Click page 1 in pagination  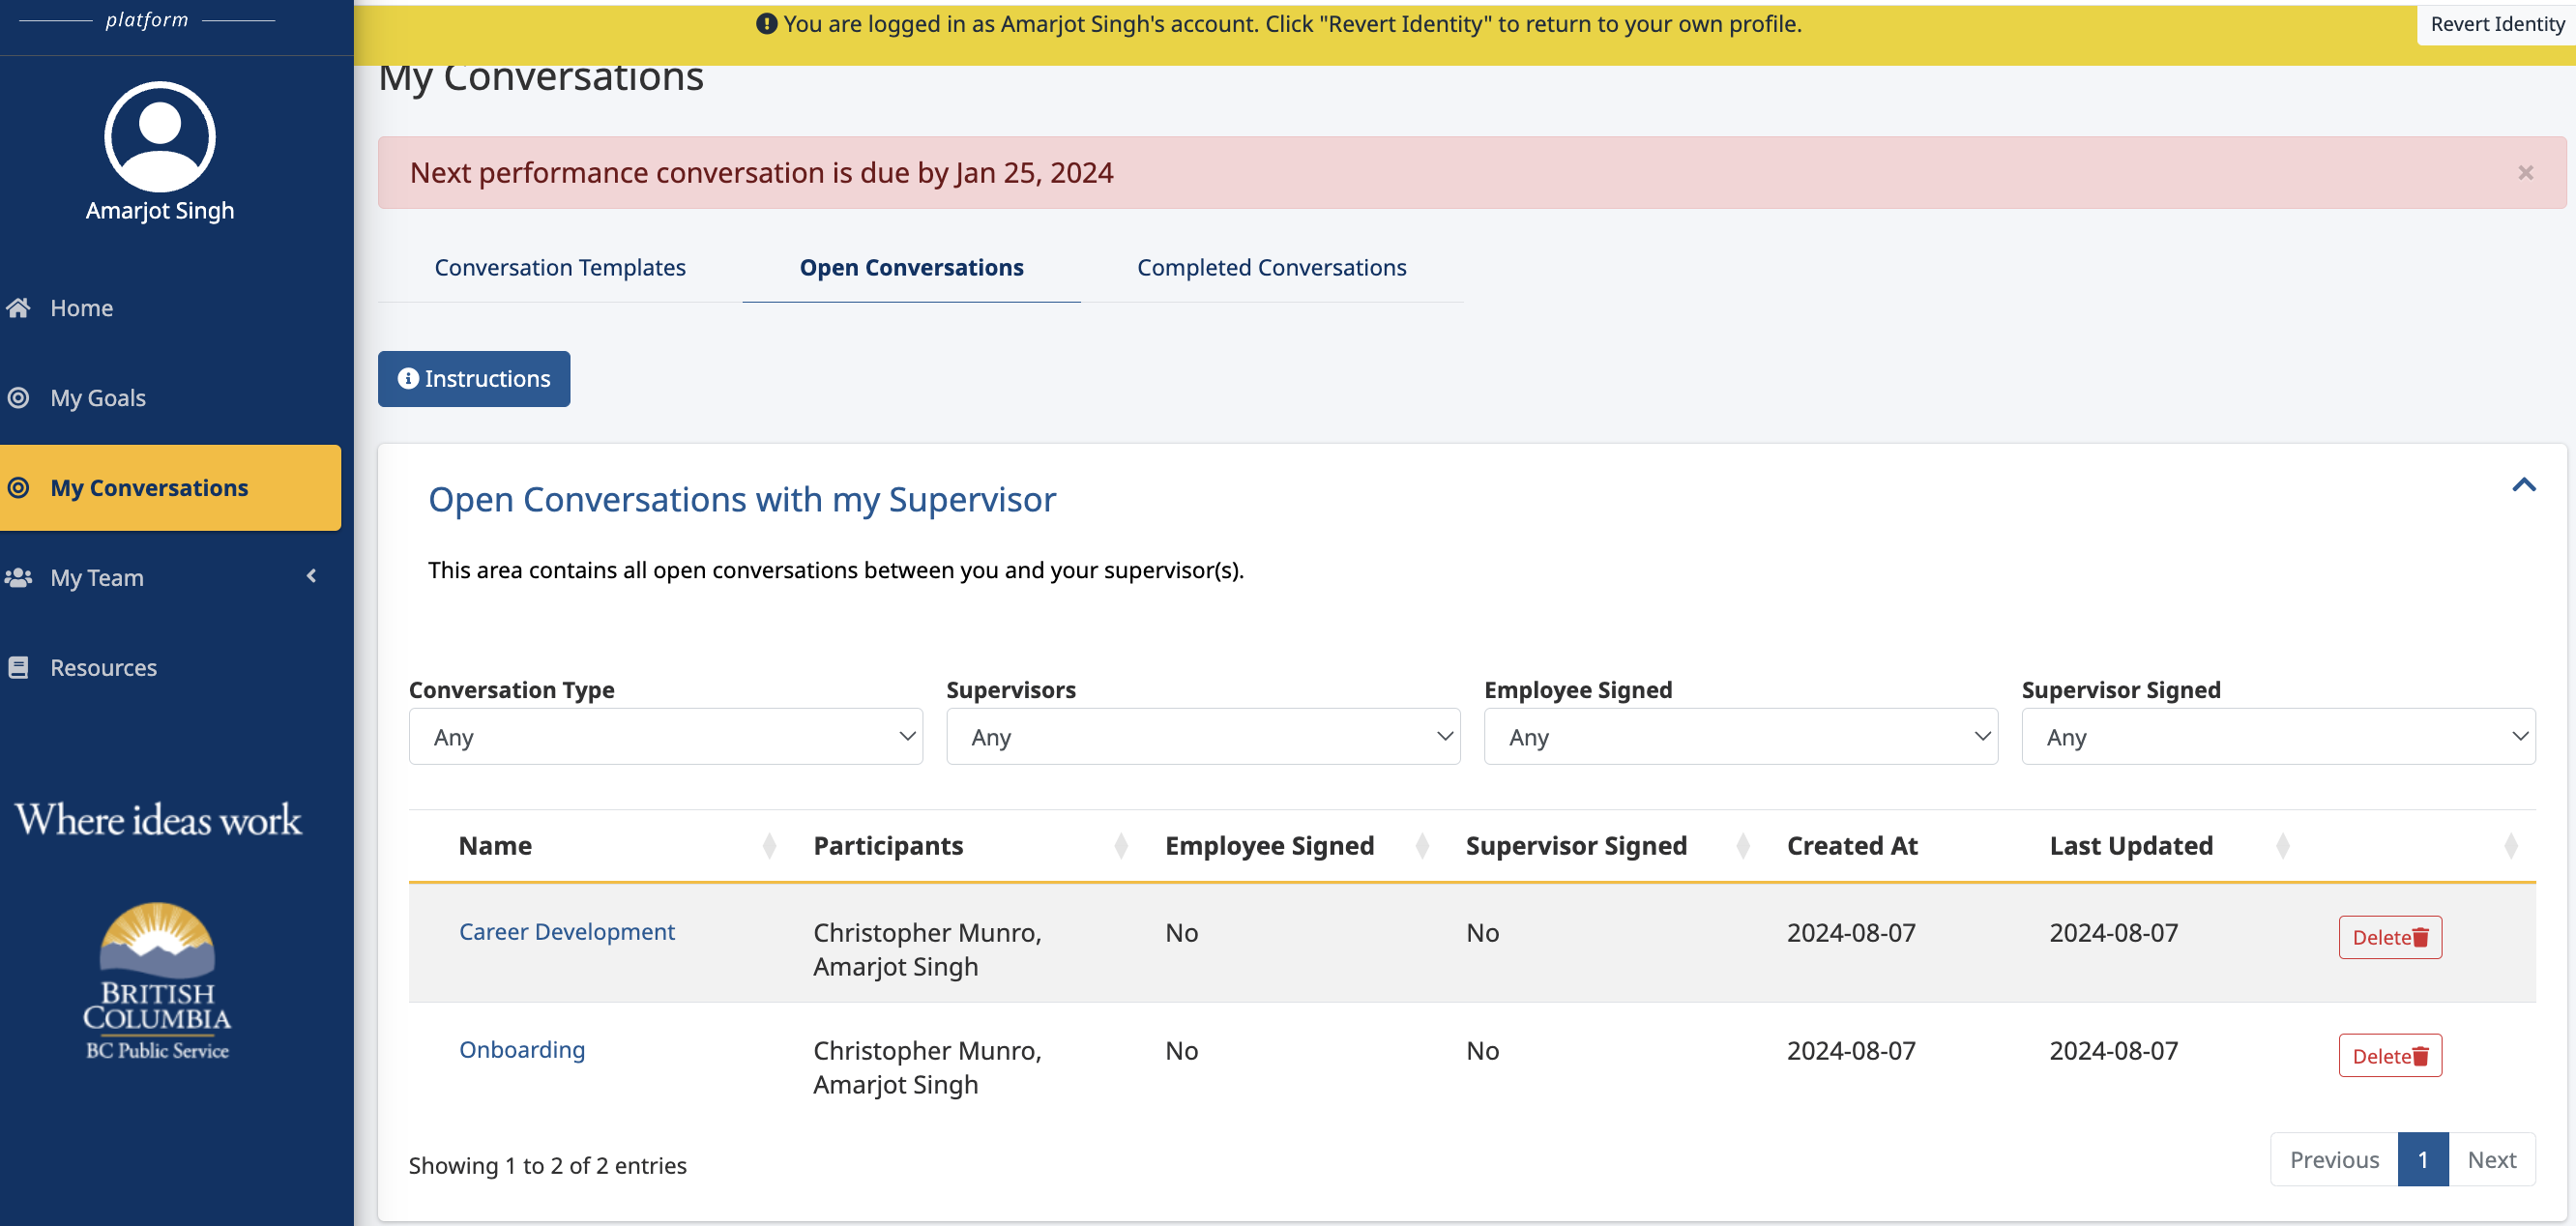[x=2423, y=1160]
